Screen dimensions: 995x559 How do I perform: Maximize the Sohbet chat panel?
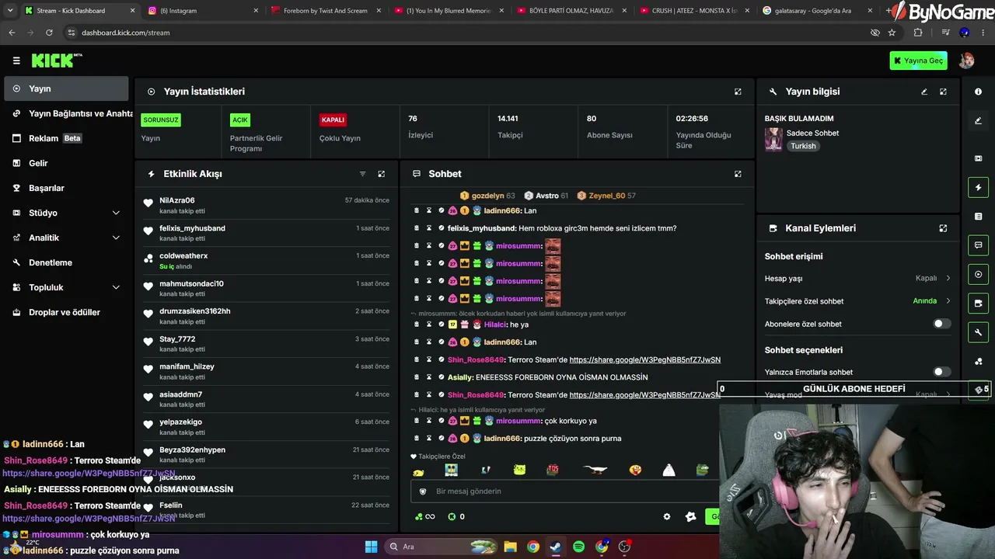tap(738, 174)
